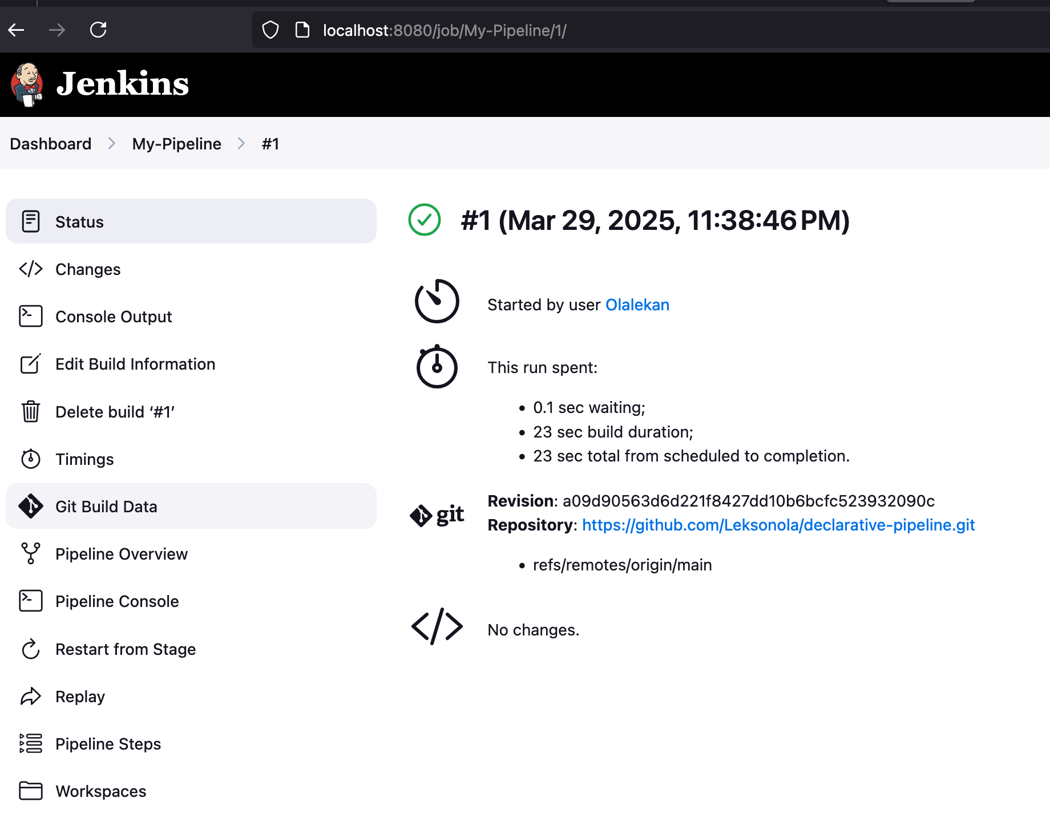This screenshot has width=1050, height=826.
Task: Click the Pipeline Overview fork icon
Action: 31,553
